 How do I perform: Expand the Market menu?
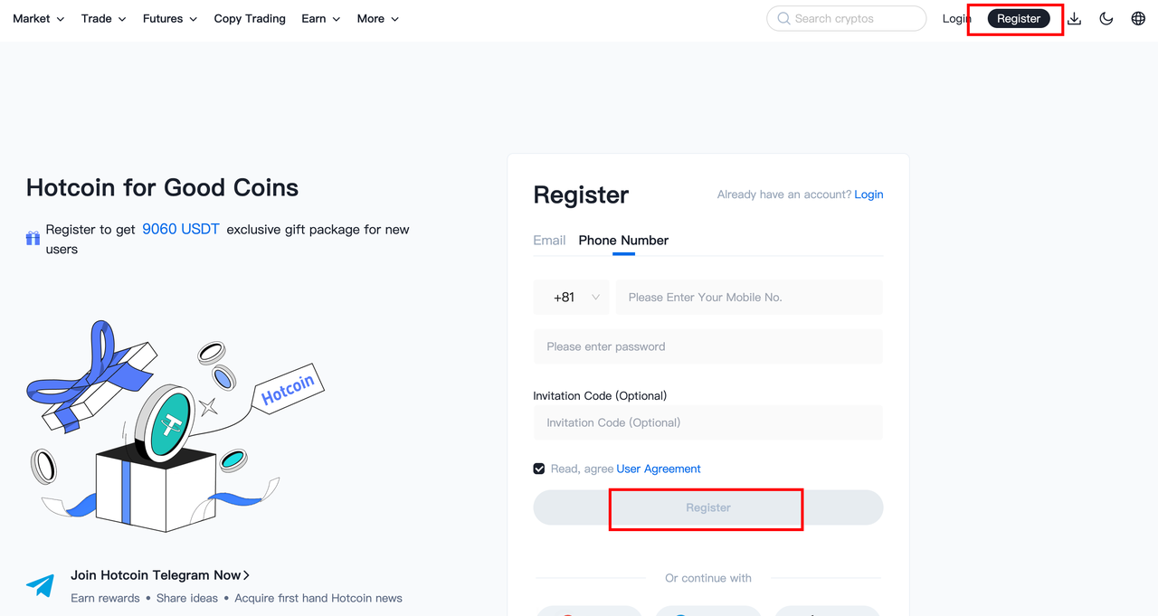[39, 18]
